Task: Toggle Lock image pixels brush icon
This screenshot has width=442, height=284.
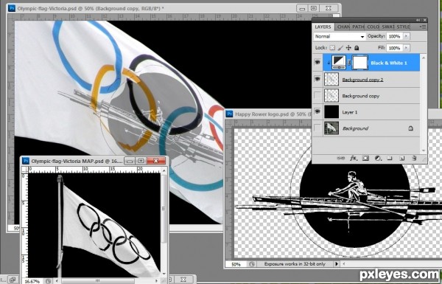Action: point(340,48)
